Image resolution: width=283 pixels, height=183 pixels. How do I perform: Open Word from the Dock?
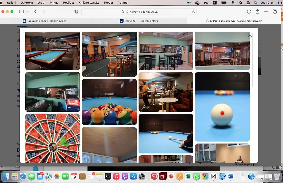[231, 176]
